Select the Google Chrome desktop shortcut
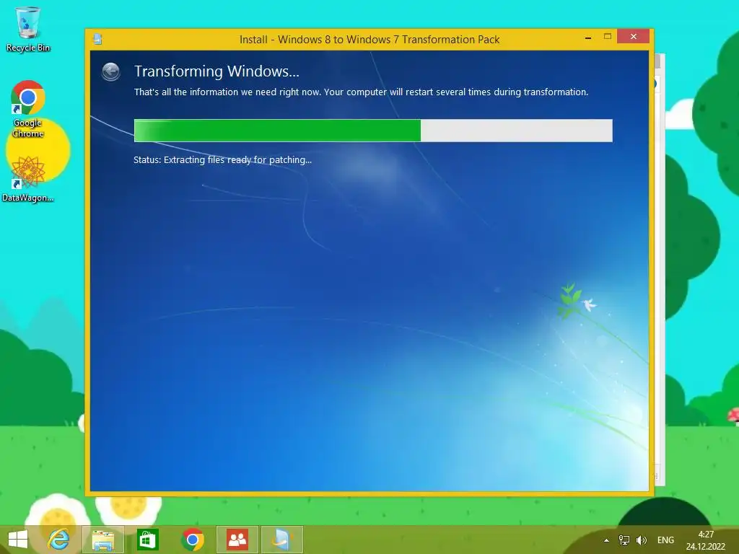The image size is (739, 554). pyautogui.click(x=28, y=110)
